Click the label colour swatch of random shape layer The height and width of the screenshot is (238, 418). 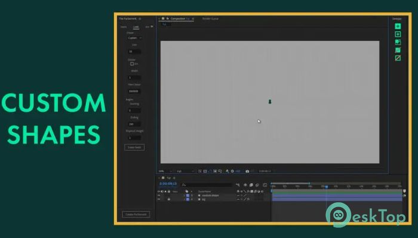[x=188, y=196]
